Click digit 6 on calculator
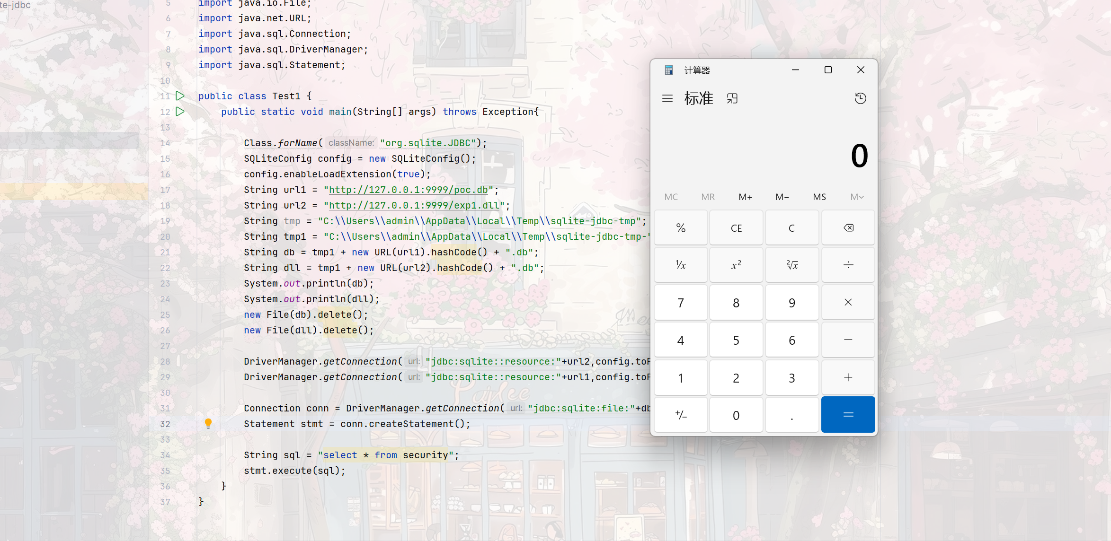Image resolution: width=1111 pixels, height=541 pixels. [792, 340]
